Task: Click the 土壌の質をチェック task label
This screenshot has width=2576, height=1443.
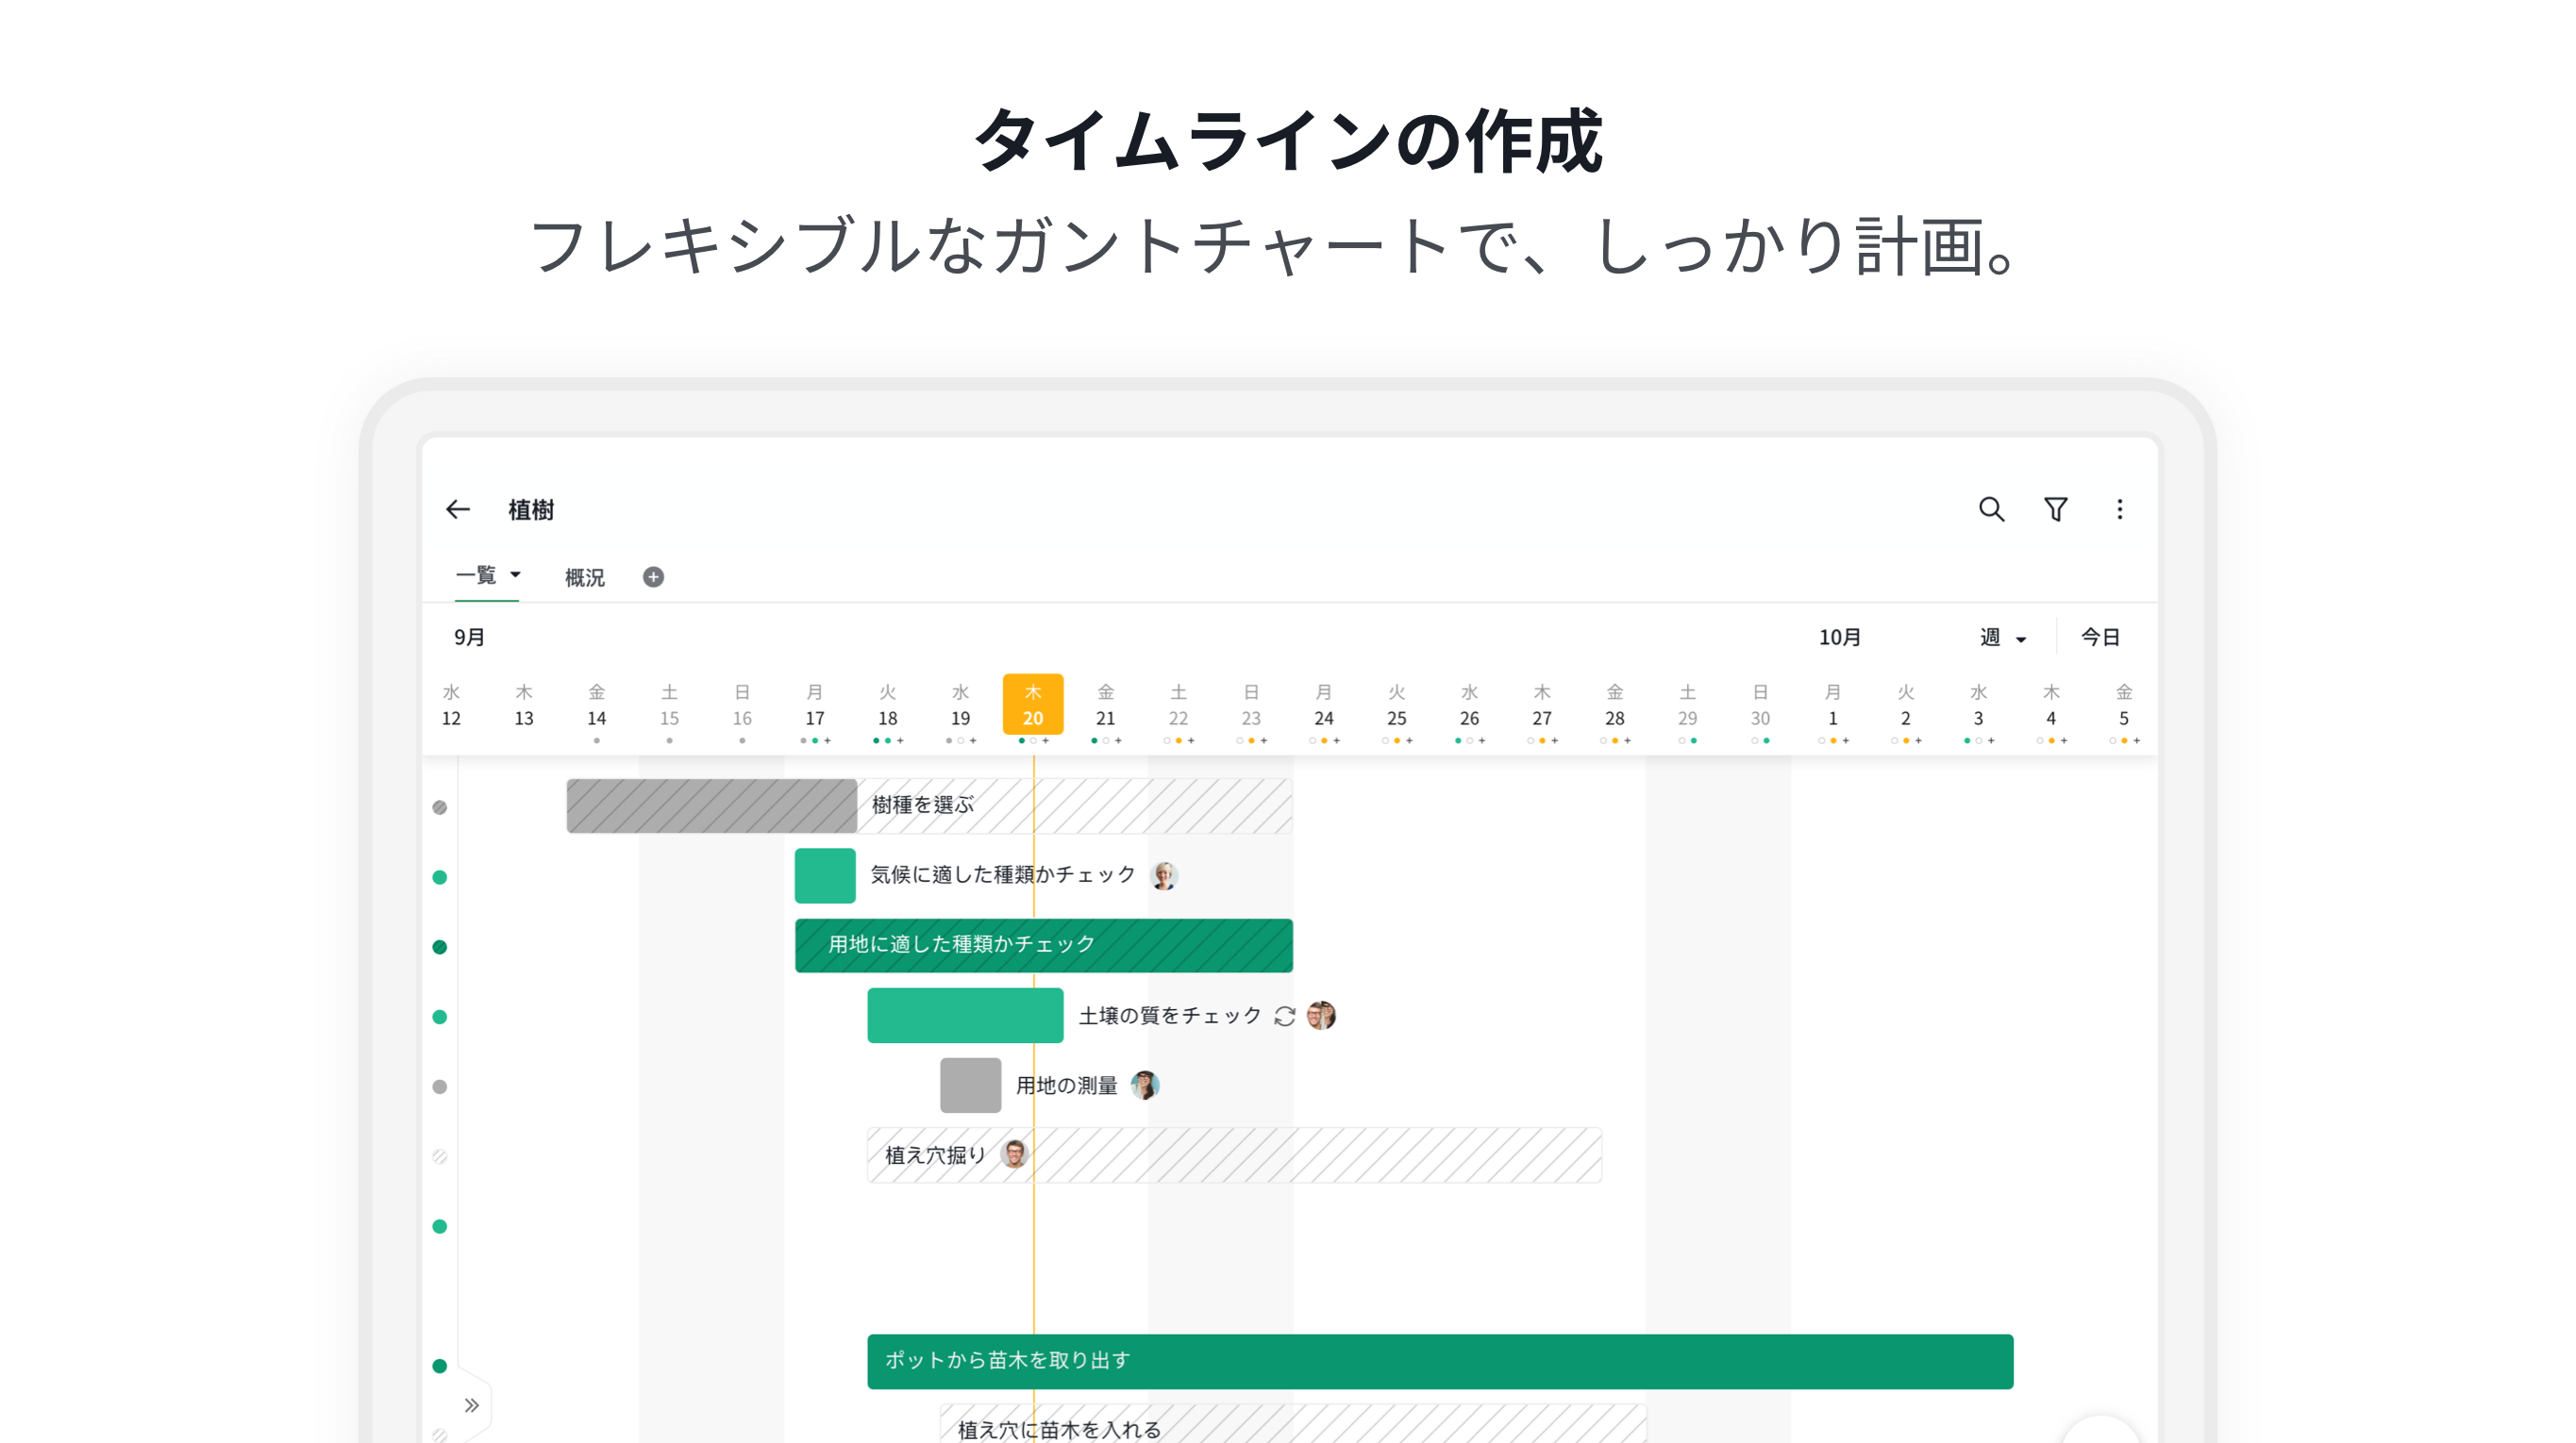Action: pos(1170,1016)
